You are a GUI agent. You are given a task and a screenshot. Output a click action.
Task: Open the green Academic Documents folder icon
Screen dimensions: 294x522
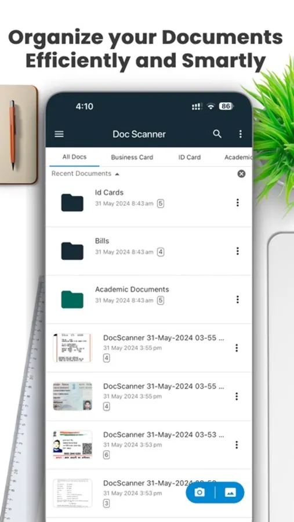coord(72,299)
